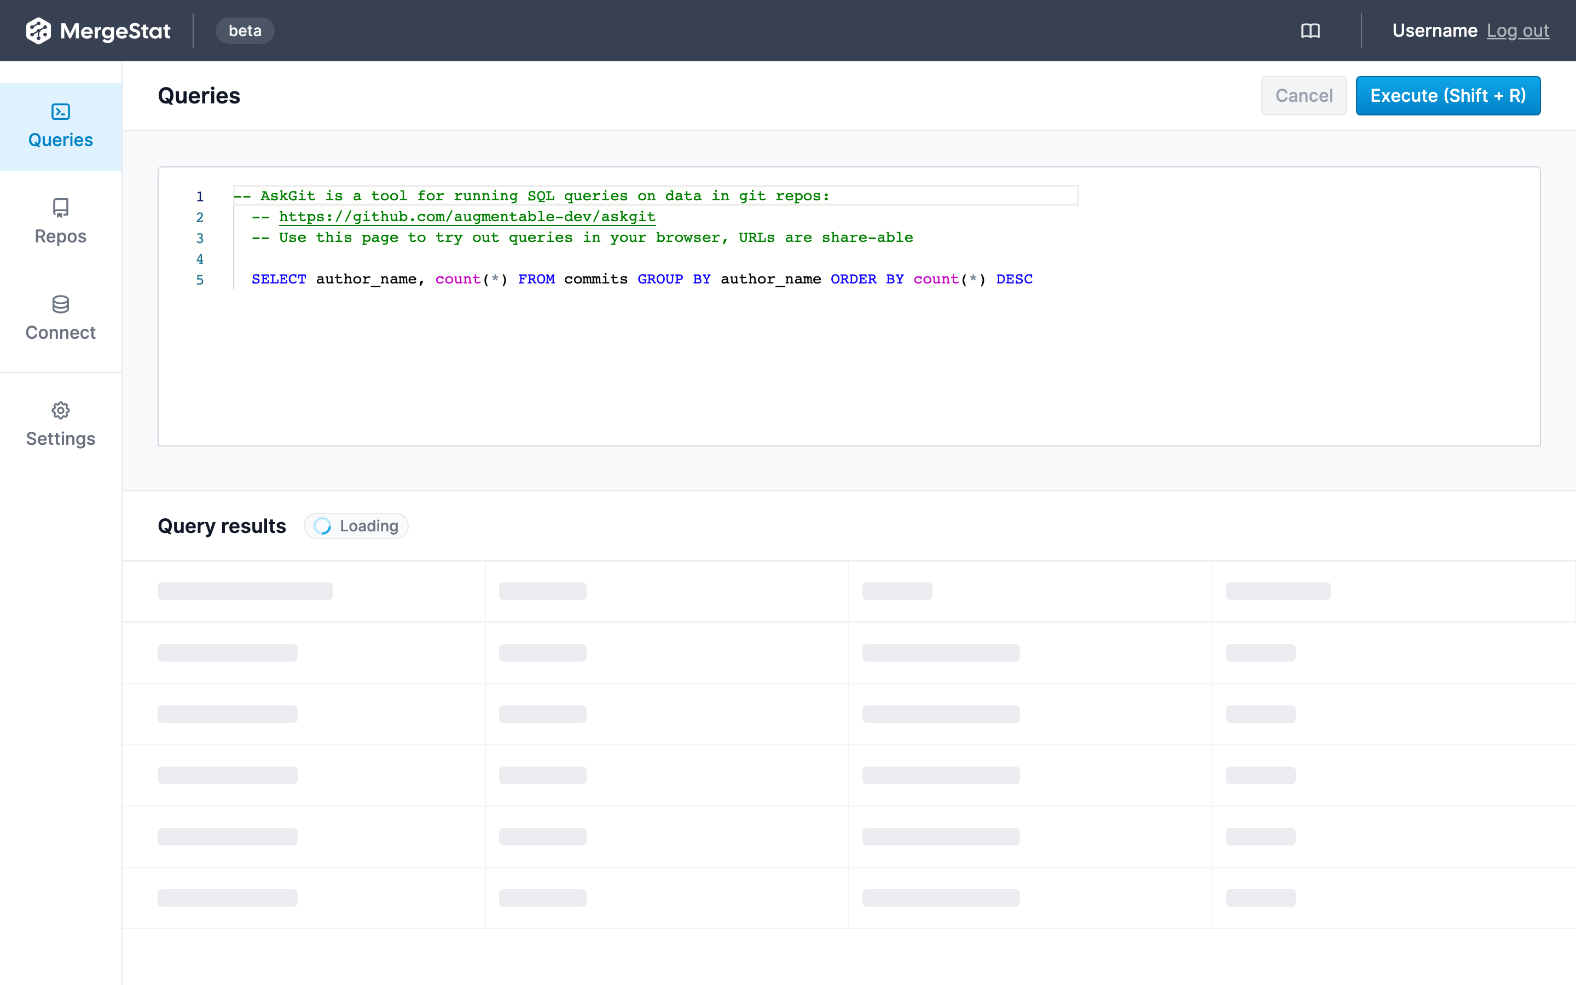Cancel the running query
This screenshot has width=1576, height=985.
(x=1304, y=95)
